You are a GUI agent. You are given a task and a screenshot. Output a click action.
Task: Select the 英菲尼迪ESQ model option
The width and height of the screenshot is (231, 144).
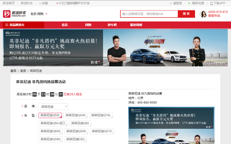pyautogui.click(x=75, y=139)
